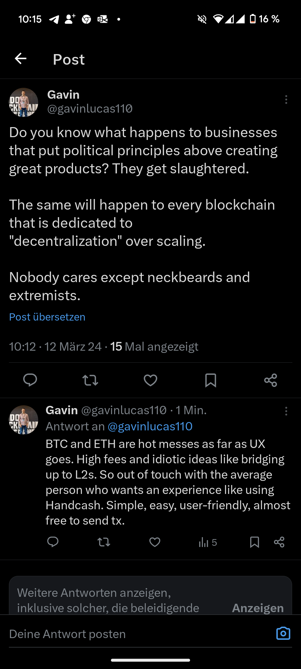Click the 'Post übersetzen' link

click(47, 317)
